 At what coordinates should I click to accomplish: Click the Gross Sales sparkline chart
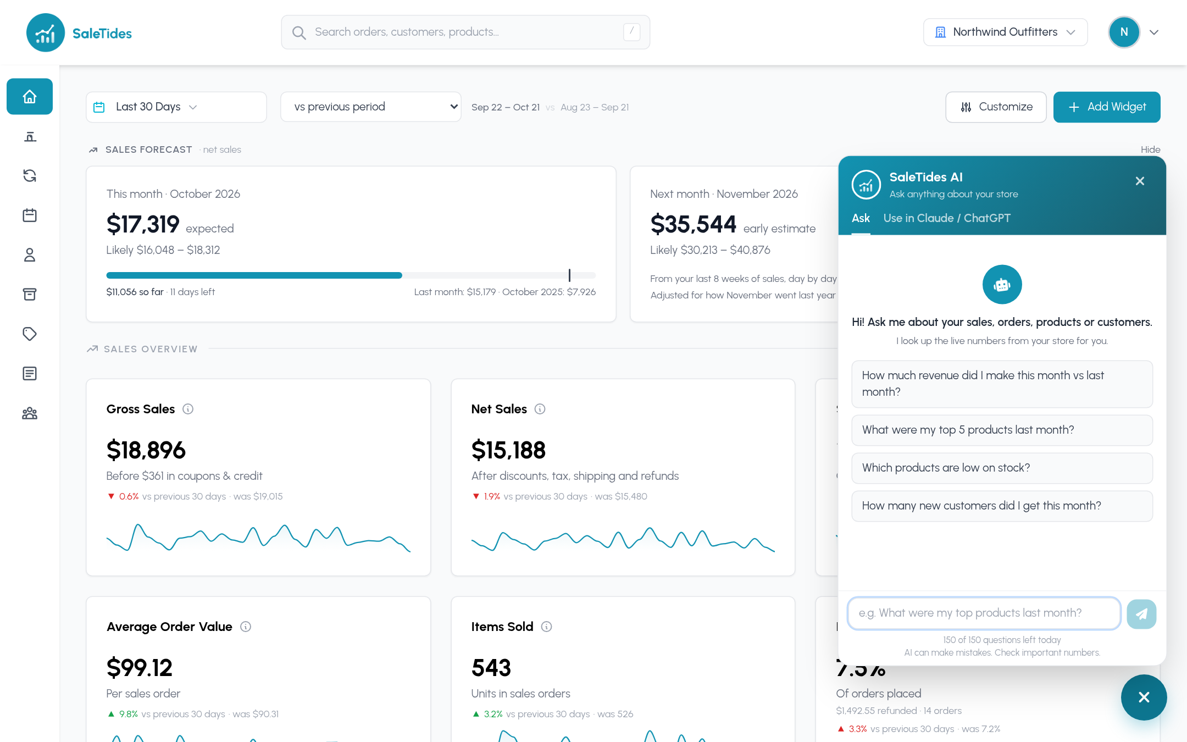coord(258,538)
